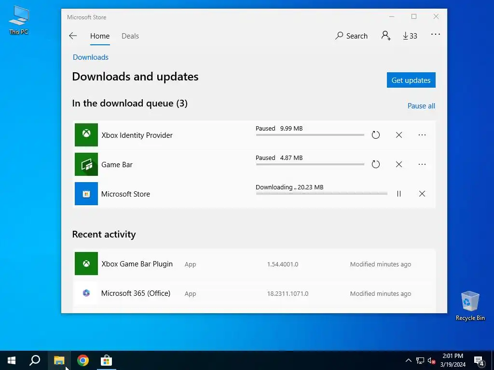494x370 pixels.
Task: Select Microsoft 365 (Office) name
Action: 136,293
